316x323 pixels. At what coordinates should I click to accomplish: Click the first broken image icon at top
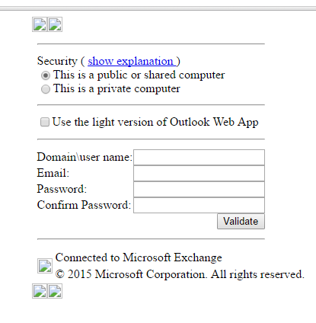point(40,24)
